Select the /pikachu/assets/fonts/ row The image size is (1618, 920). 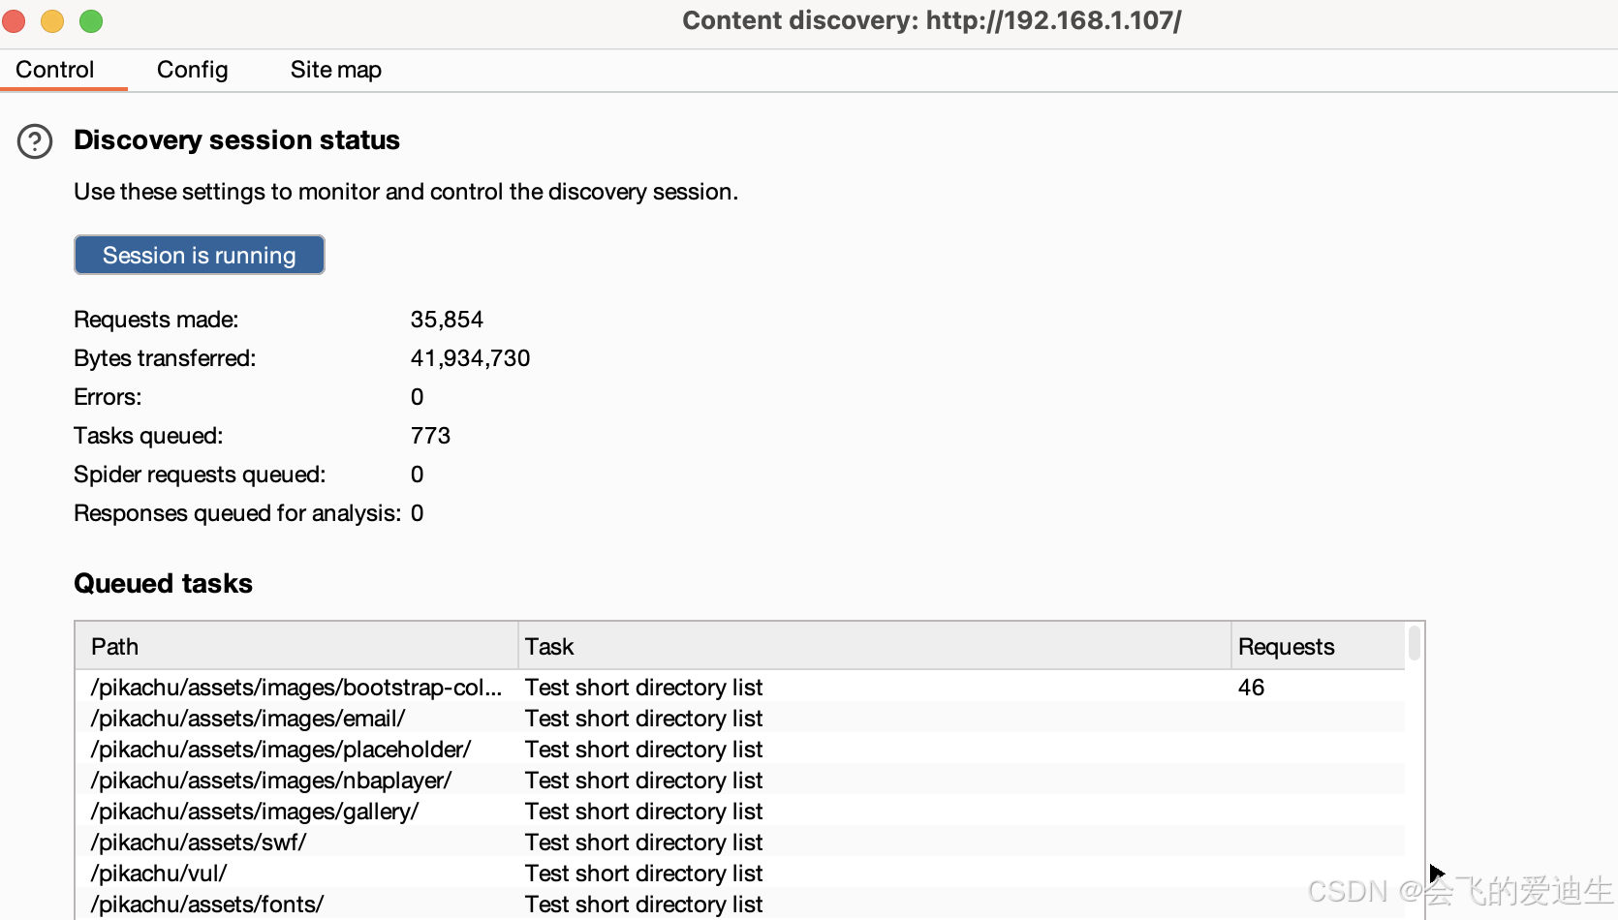(740, 904)
